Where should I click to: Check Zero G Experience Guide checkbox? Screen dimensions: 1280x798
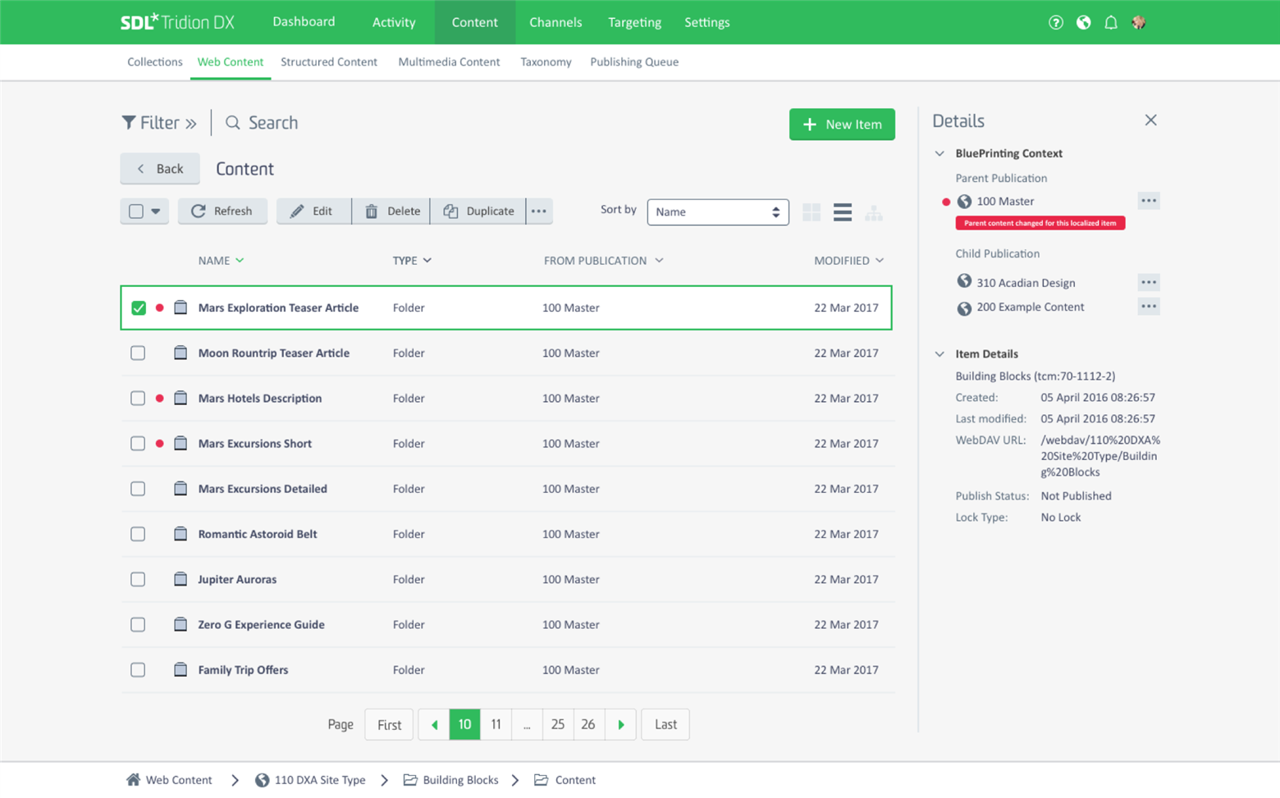coord(138,624)
